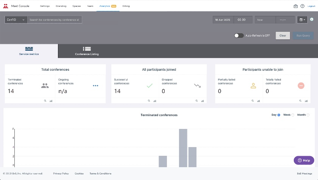This screenshot has height=180, width=318.
Task: Click the info icon next to calendar picker
Action: coord(312,19)
